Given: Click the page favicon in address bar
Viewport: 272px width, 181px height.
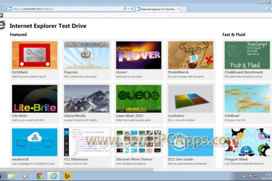Looking at the screenshot, I should [x=10, y=9].
